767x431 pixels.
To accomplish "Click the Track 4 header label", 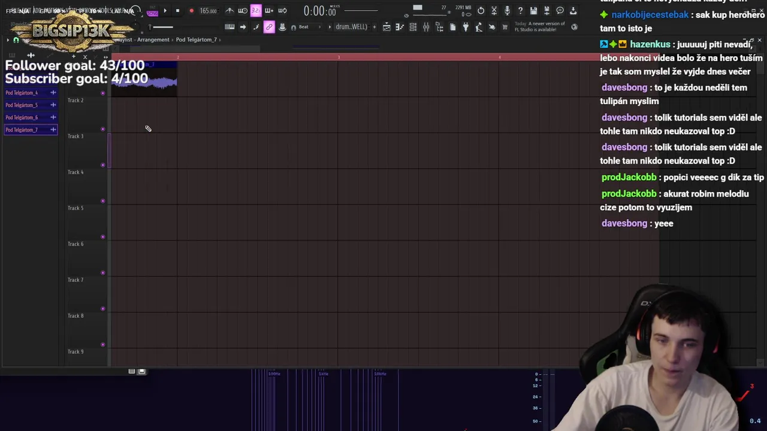I will 76,172.
